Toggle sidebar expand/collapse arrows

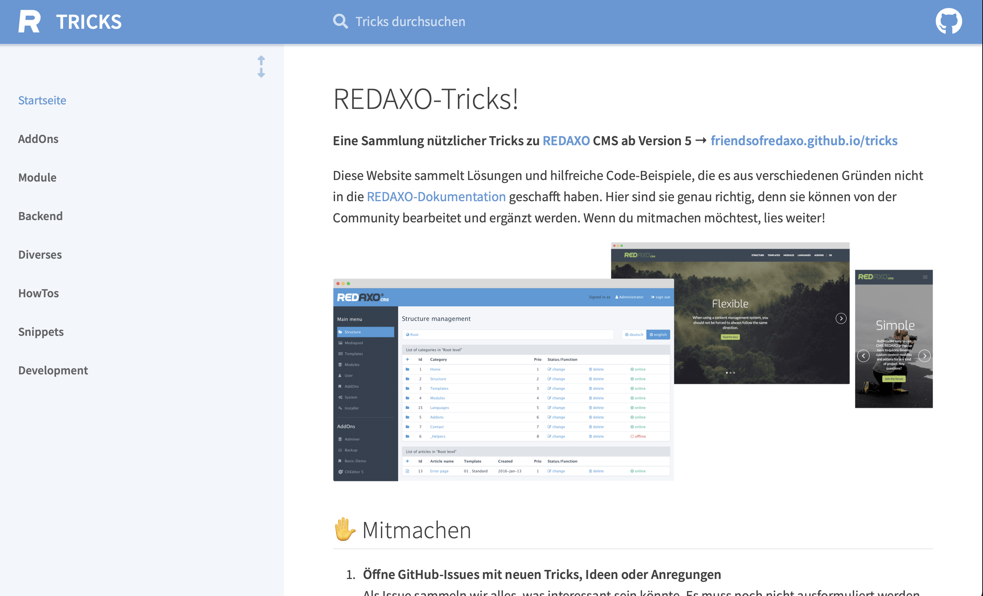tap(261, 66)
